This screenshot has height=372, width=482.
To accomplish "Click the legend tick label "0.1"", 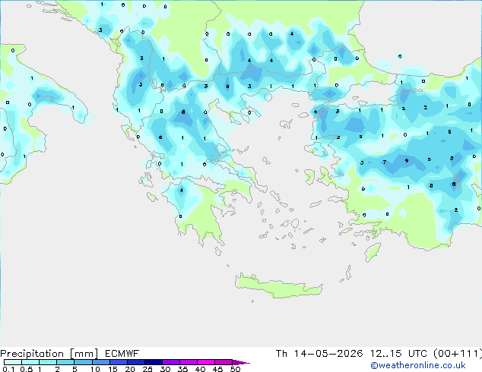I will 8,369.
